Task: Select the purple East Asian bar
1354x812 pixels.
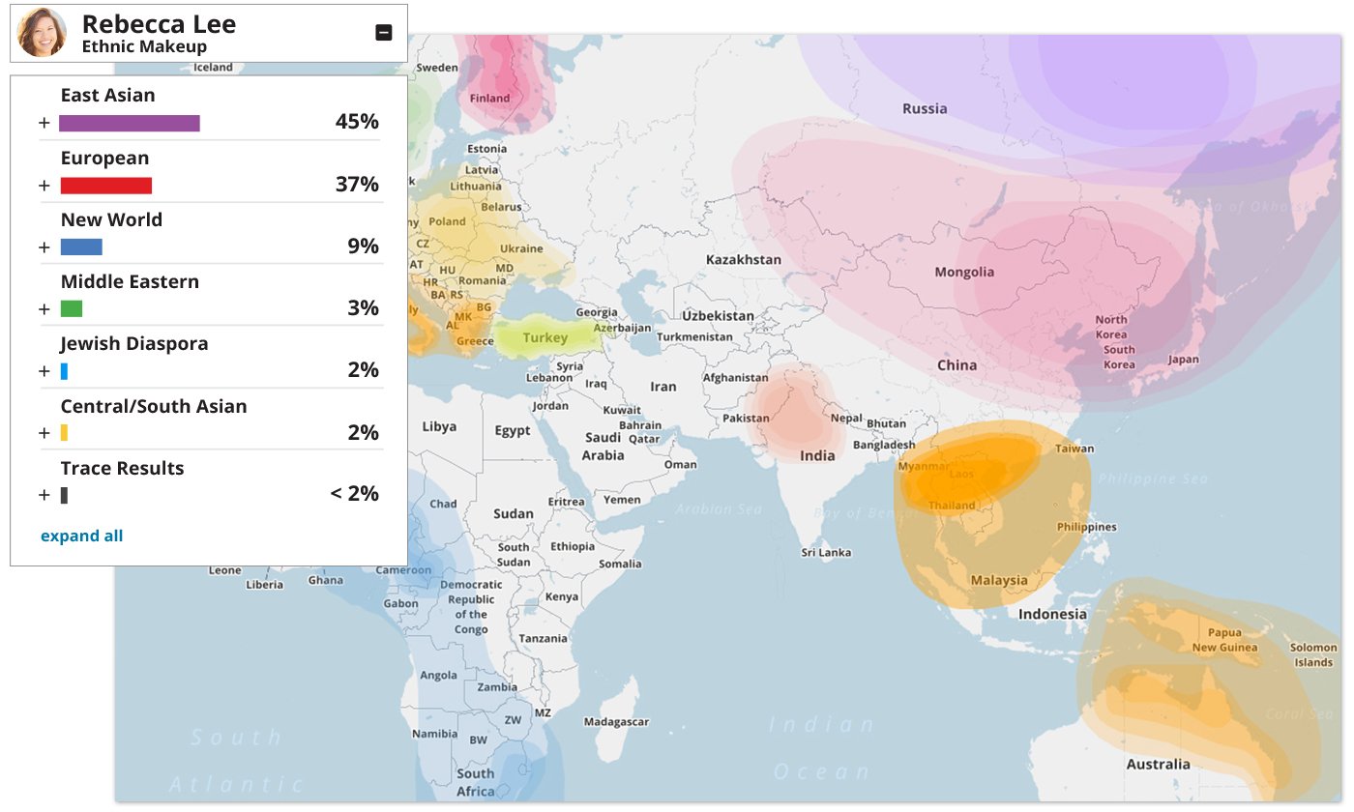Action: pyautogui.click(x=130, y=123)
